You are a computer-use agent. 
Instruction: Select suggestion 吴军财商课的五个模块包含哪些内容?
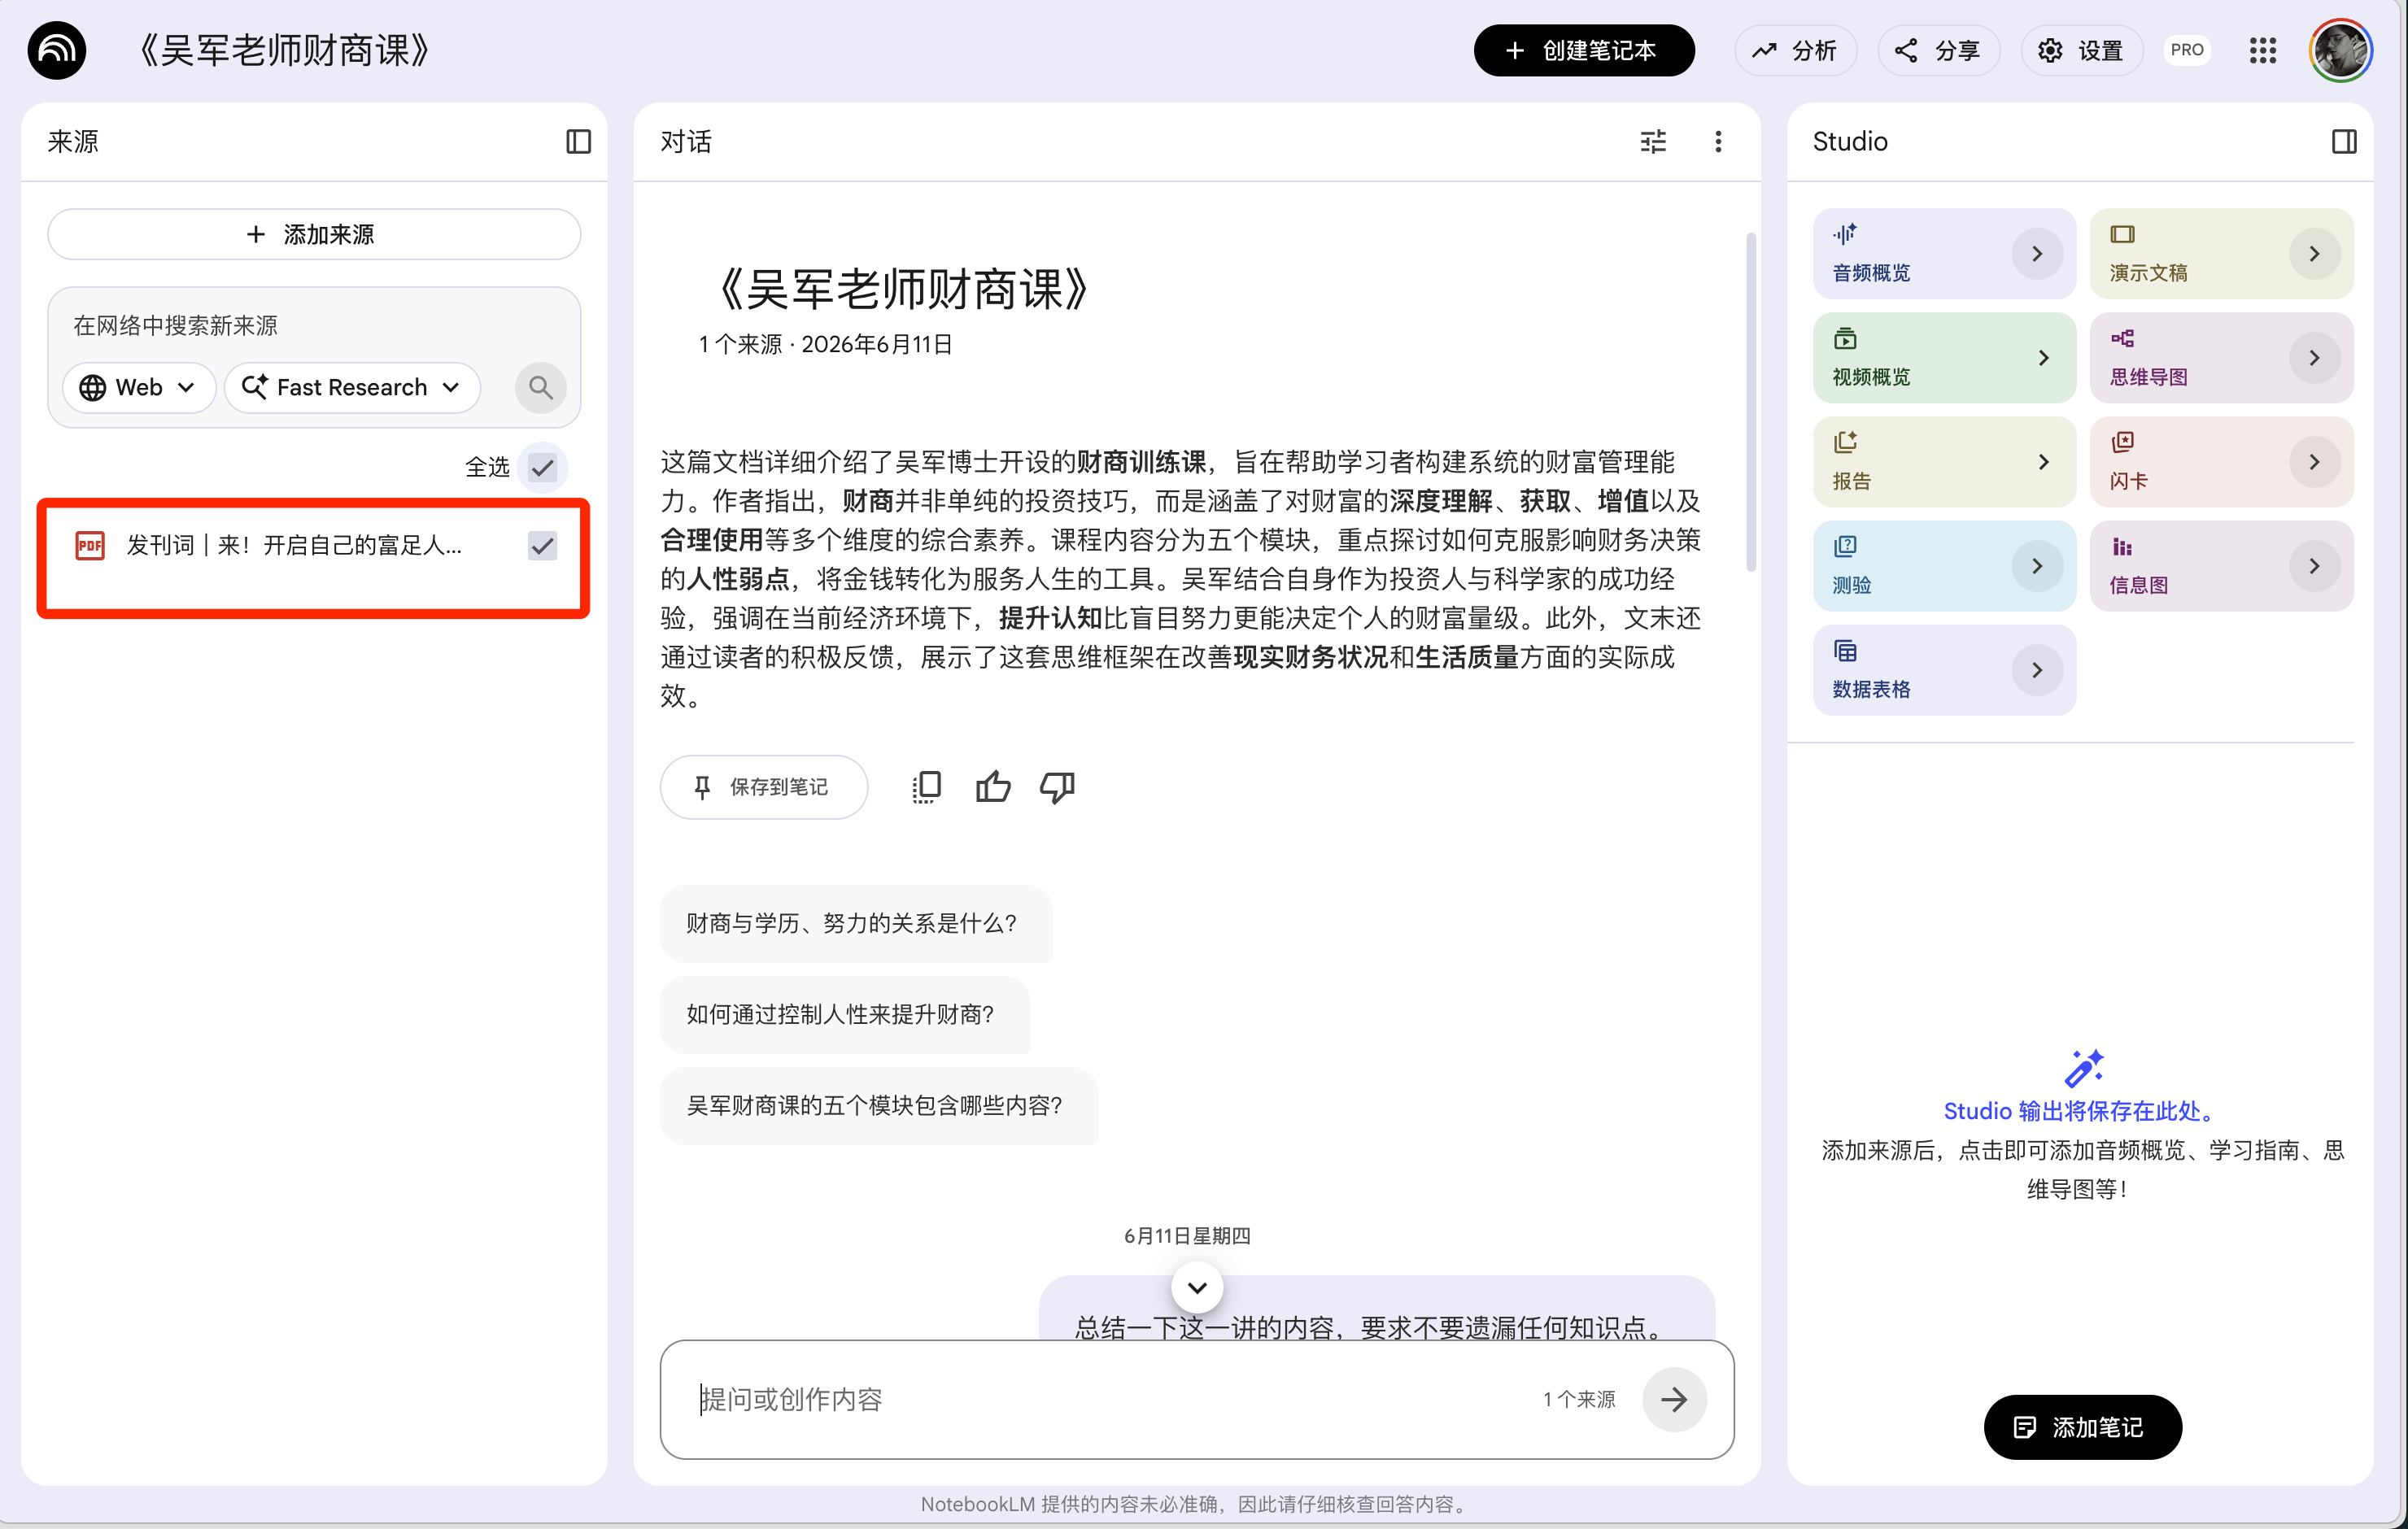pos(878,1105)
